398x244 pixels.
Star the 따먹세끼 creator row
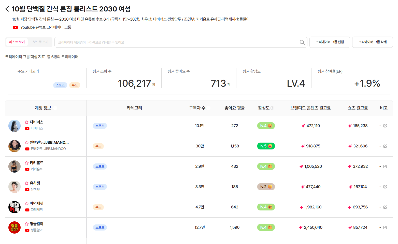tap(27, 204)
